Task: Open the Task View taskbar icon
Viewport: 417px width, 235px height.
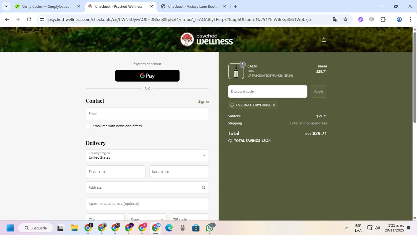Action: coord(61,228)
